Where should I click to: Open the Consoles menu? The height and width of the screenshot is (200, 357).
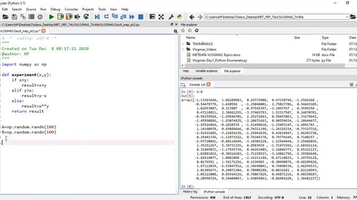pyautogui.click(x=71, y=9)
